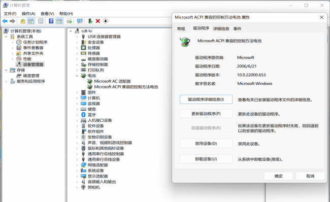Click the blue Help question mark icon
This screenshot has height=202, width=330.
(51, 21)
